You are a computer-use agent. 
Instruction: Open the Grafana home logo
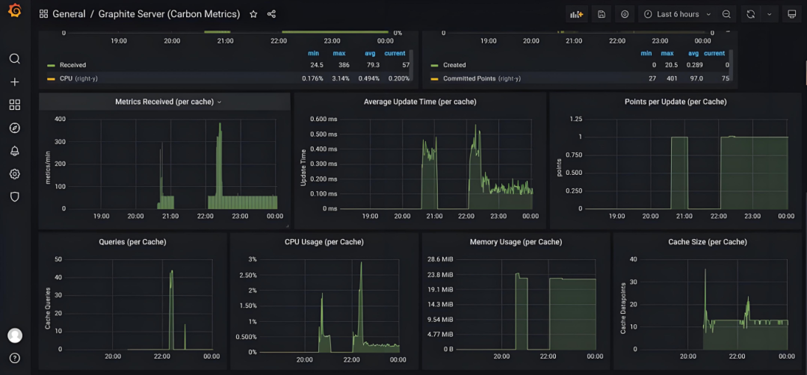coord(15,11)
